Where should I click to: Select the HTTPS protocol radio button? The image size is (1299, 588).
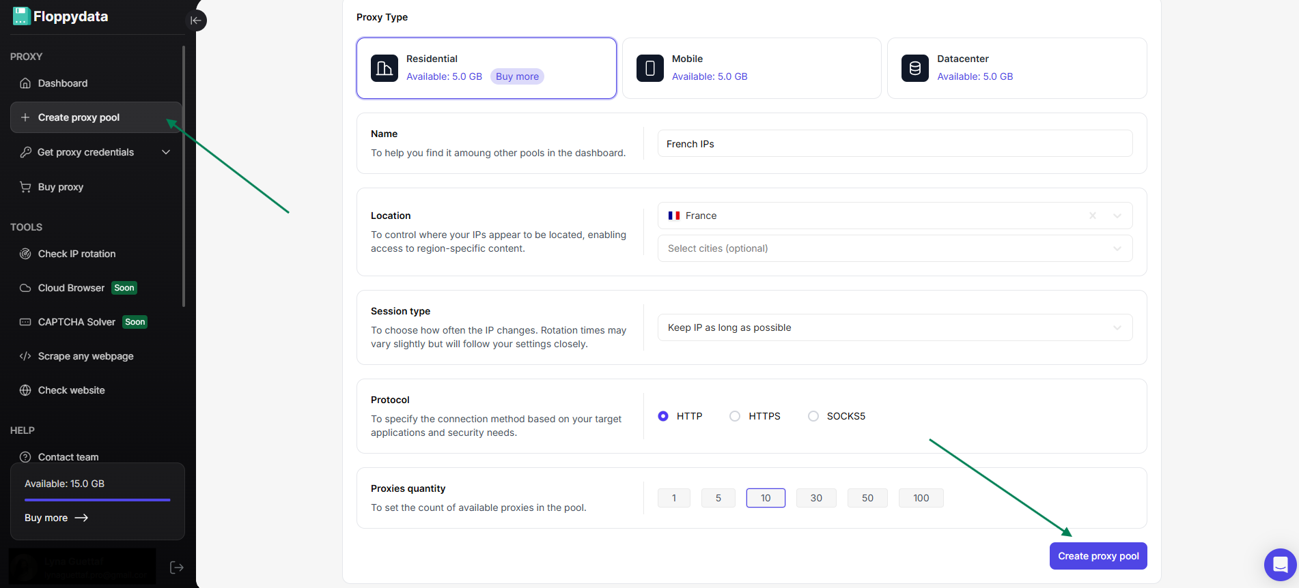tap(735, 416)
